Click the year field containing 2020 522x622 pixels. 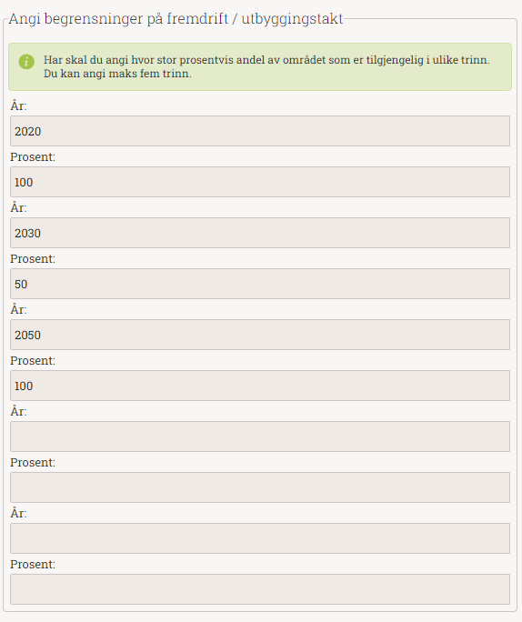coord(260,131)
